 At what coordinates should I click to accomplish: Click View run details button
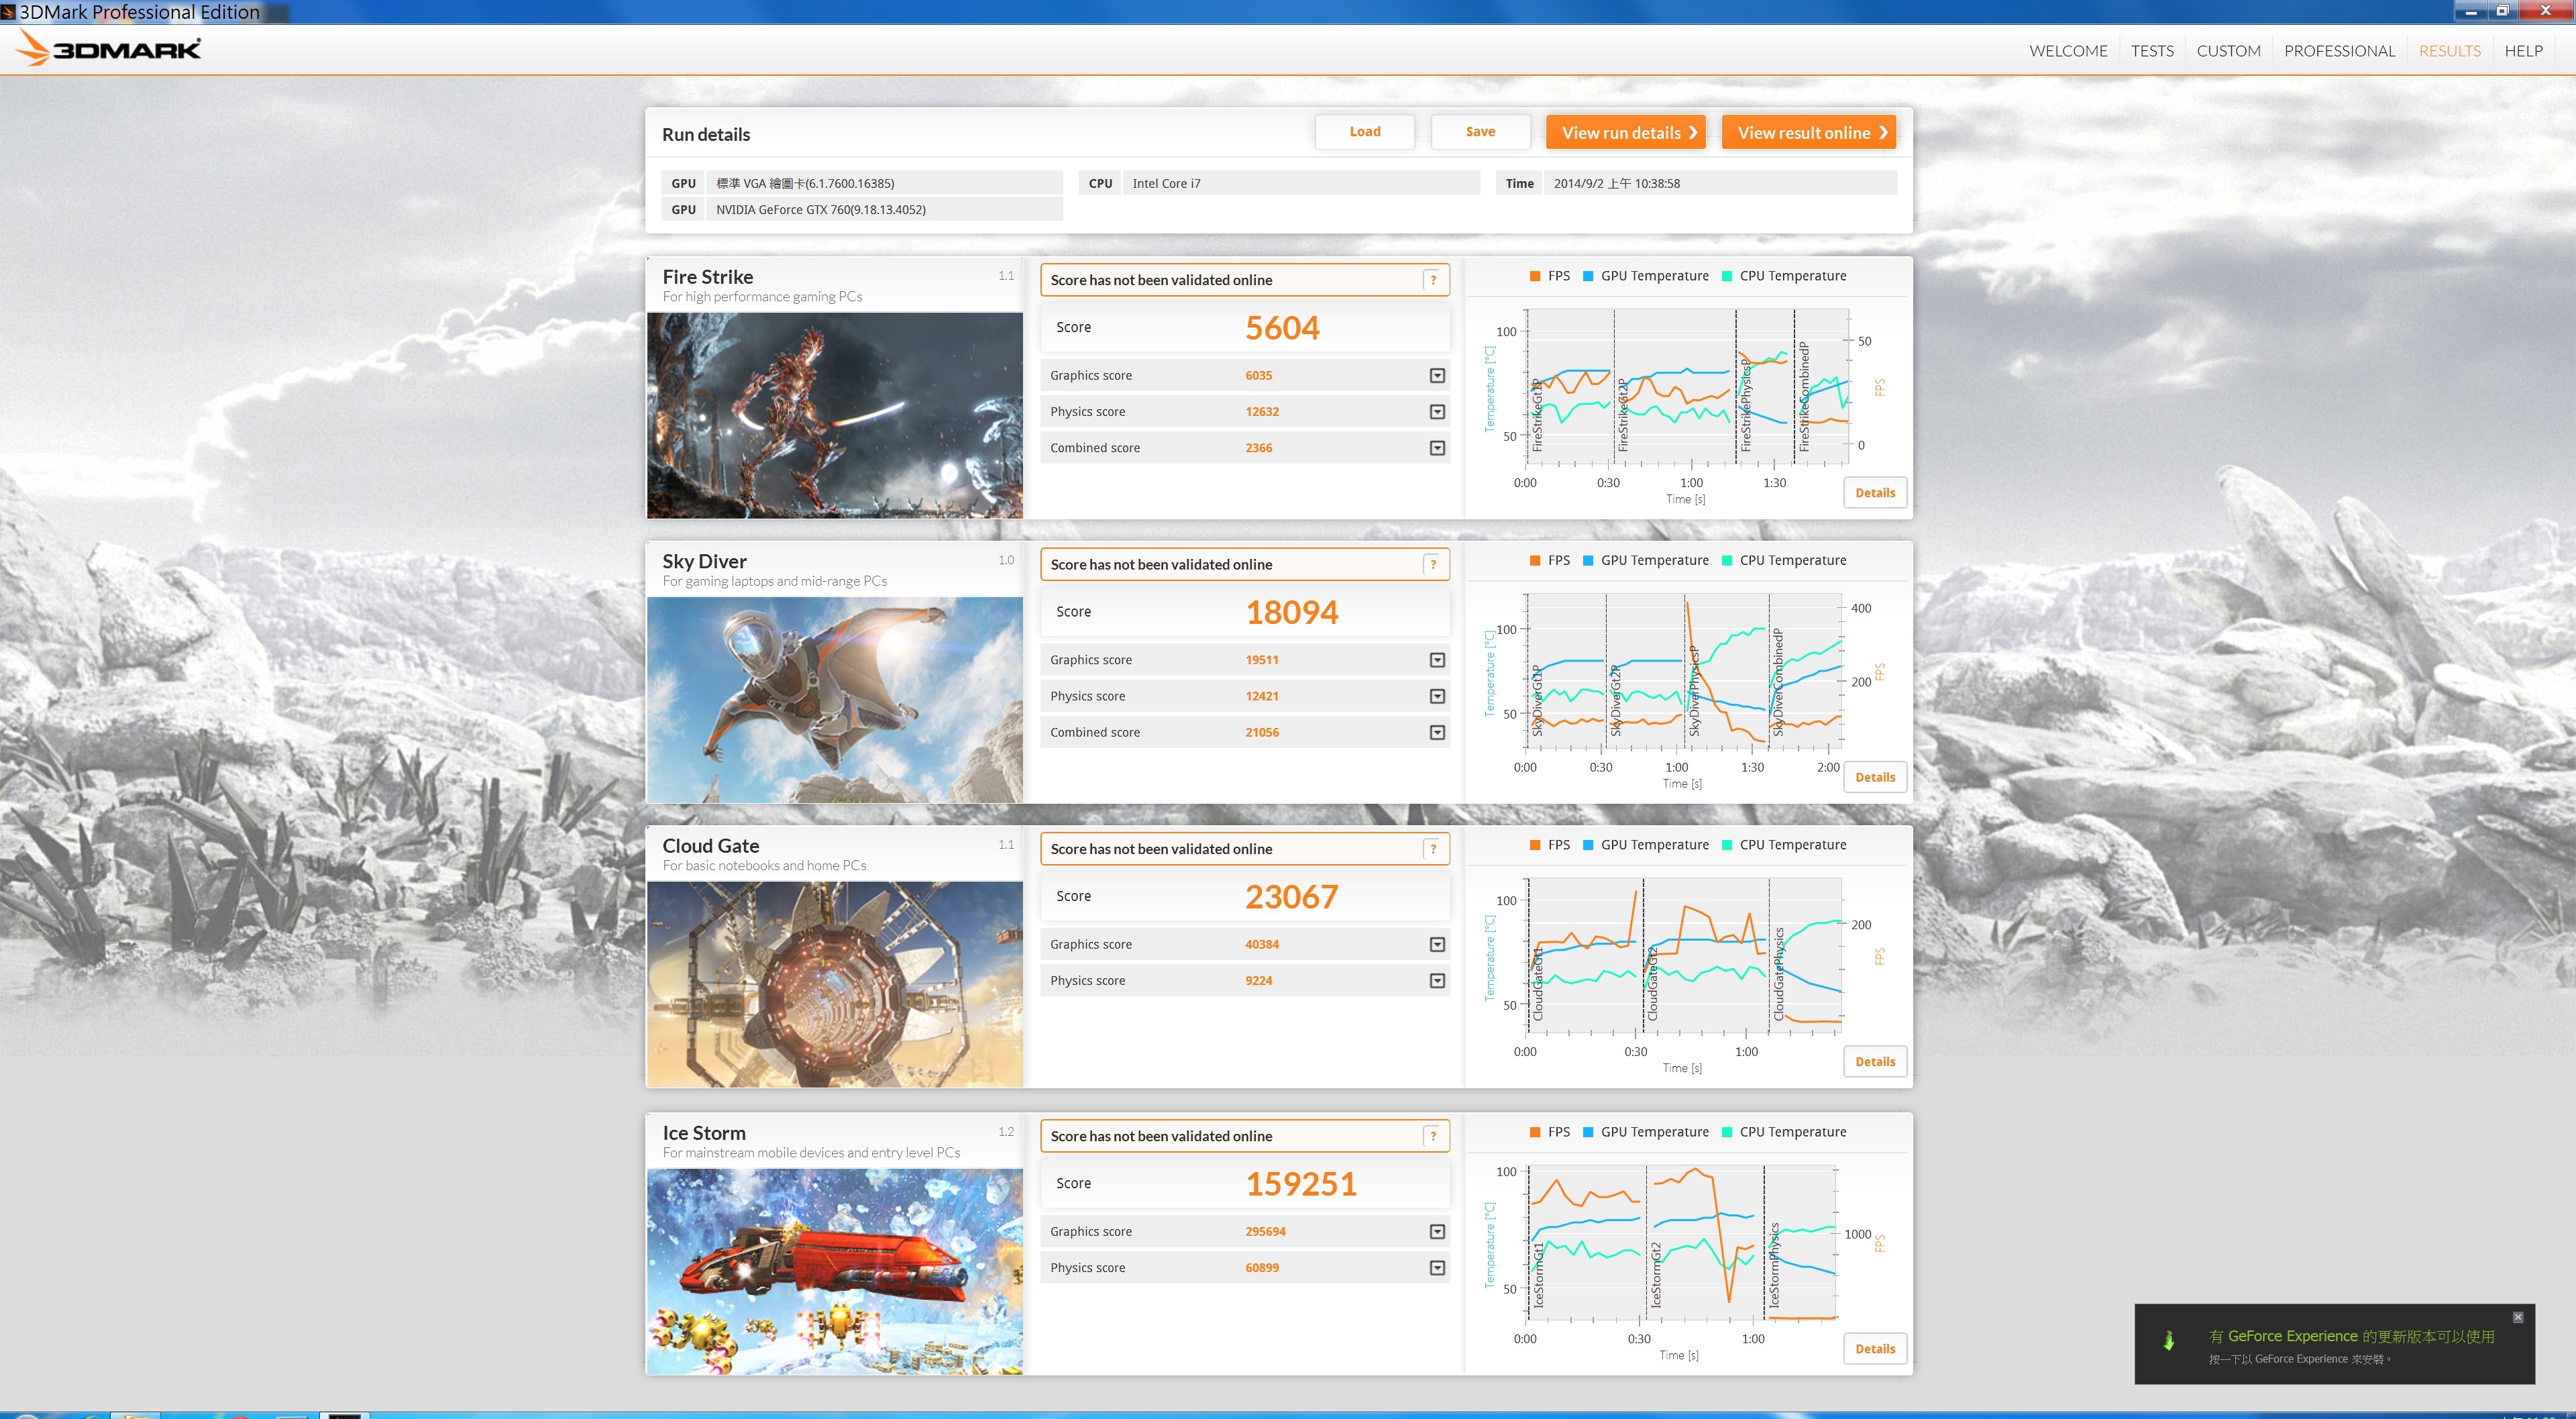tap(1625, 132)
